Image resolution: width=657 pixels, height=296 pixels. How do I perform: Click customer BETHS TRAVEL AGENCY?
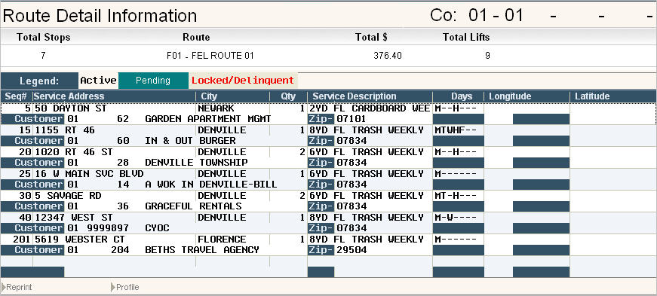(202, 249)
